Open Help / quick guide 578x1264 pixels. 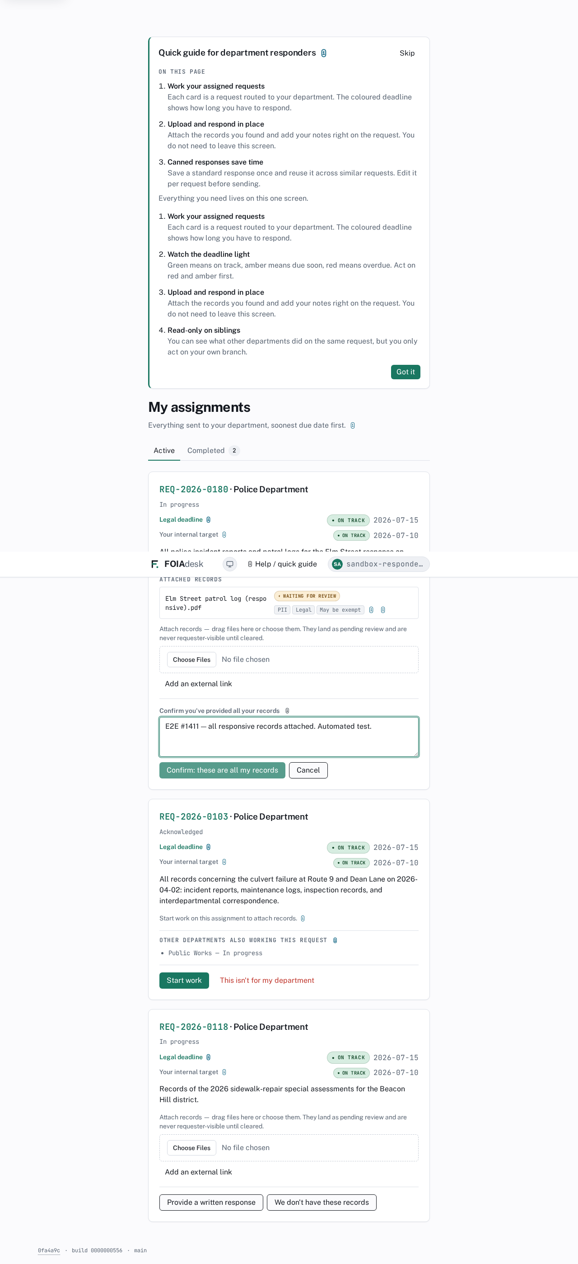(282, 564)
